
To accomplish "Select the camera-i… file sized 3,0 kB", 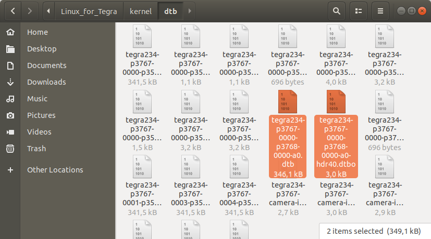I will 337,194.
